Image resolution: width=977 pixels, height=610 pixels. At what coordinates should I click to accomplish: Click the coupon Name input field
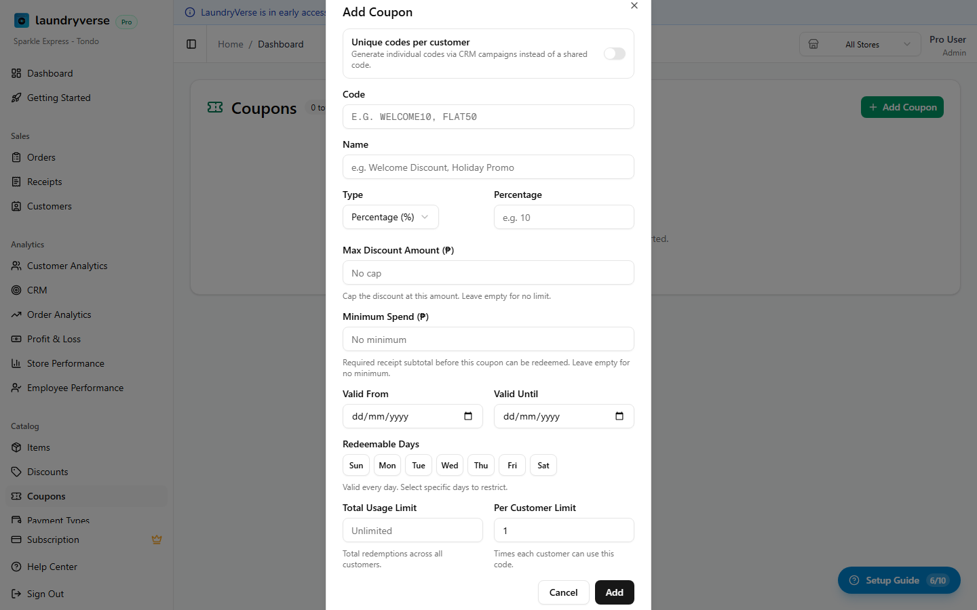488,167
